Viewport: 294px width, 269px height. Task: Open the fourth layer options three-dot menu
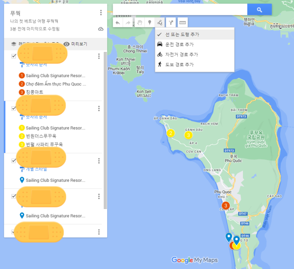[99, 196]
